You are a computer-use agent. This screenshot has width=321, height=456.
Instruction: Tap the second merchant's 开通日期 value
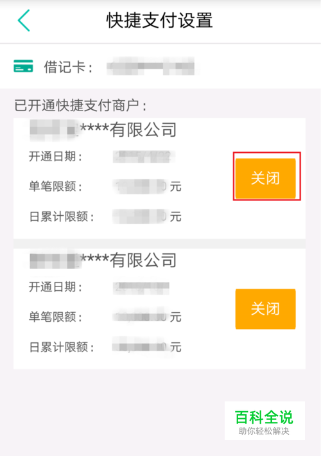141,288
